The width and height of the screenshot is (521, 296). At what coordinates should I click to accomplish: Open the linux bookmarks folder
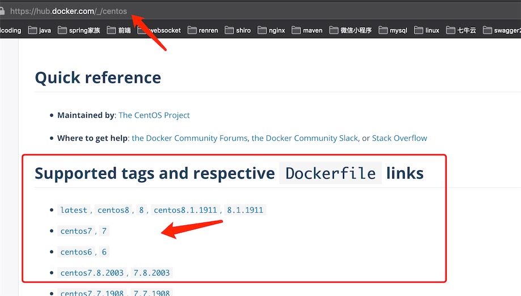[427, 30]
